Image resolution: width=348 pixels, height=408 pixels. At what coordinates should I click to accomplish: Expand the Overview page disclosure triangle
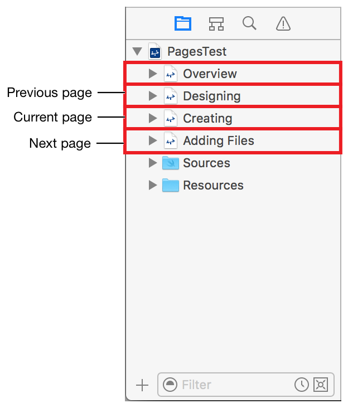tap(152, 74)
